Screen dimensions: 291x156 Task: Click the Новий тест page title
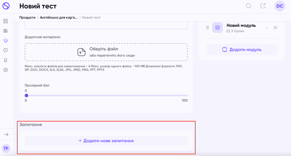(x=38, y=6)
